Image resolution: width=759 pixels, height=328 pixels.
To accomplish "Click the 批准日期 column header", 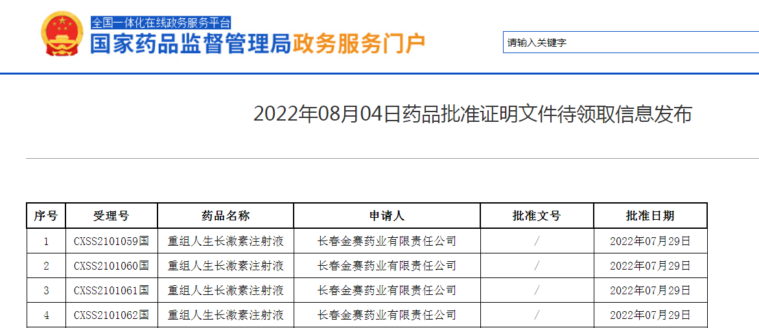I will 650,216.
